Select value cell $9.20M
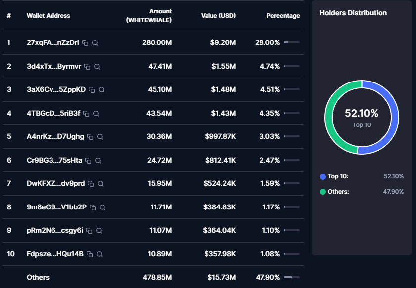This screenshot has width=416, height=288. (x=223, y=42)
